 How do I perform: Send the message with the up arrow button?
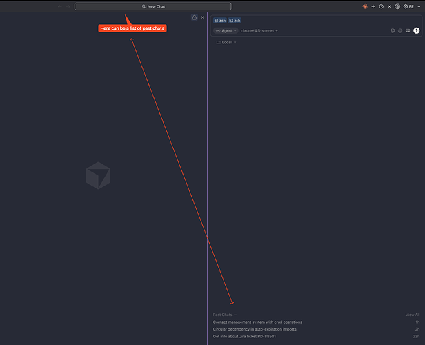click(416, 31)
